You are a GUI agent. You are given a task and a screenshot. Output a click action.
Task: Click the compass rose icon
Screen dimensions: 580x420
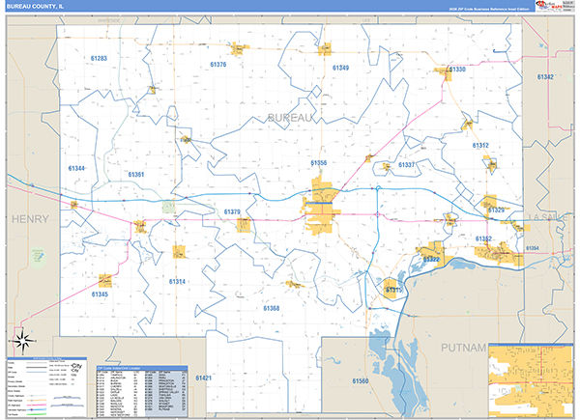23,341
